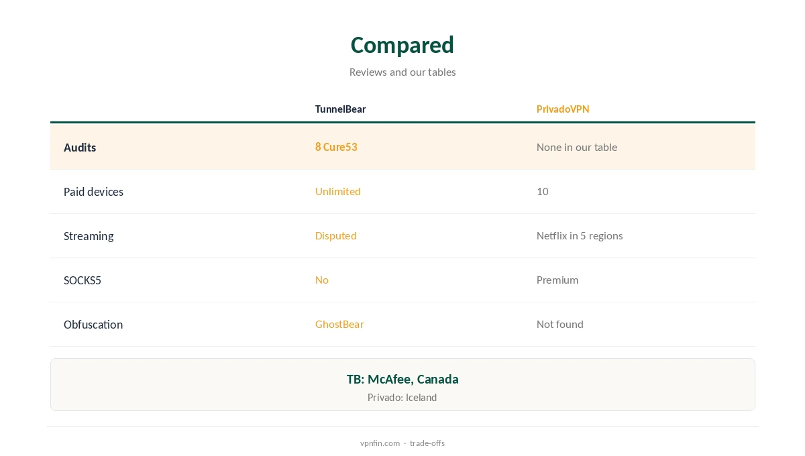Select the subtitle 'Reviews and our tables'
The width and height of the screenshot is (805, 456).
click(x=402, y=72)
